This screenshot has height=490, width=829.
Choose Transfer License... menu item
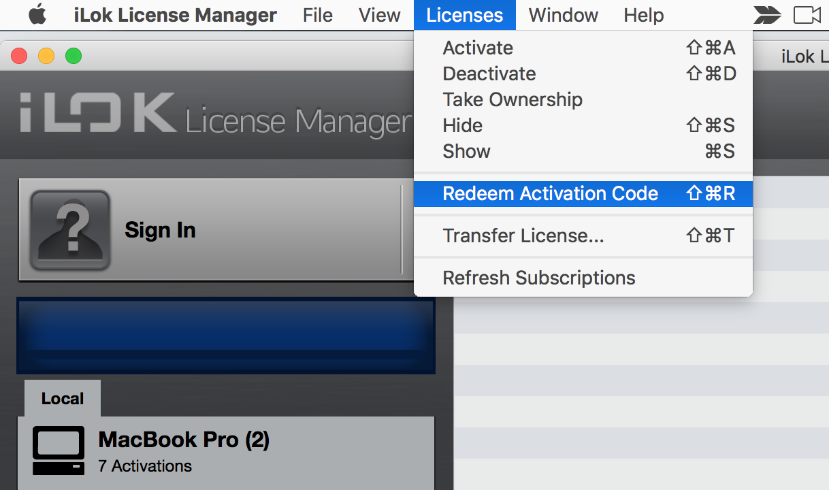click(x=583, y=235)
